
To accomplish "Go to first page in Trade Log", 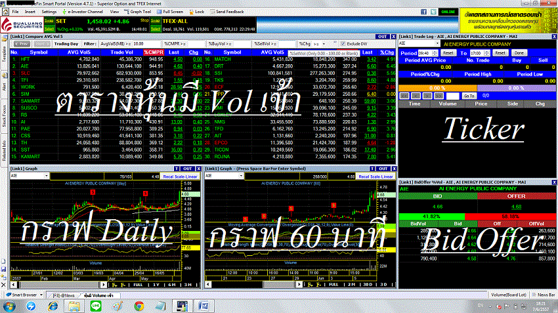I will pos(404,96).
